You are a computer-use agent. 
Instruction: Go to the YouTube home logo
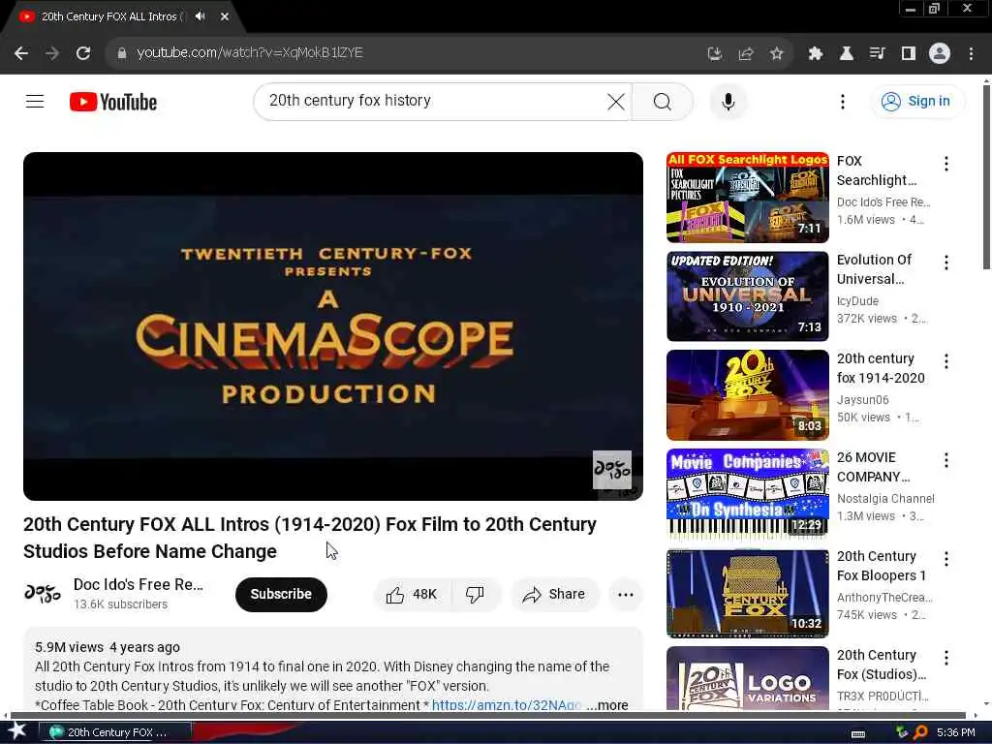(113, 102)
